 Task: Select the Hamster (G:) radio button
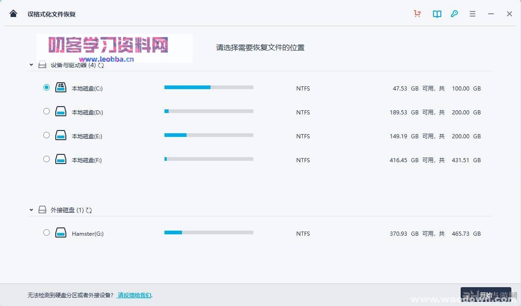tap(47, 232)
